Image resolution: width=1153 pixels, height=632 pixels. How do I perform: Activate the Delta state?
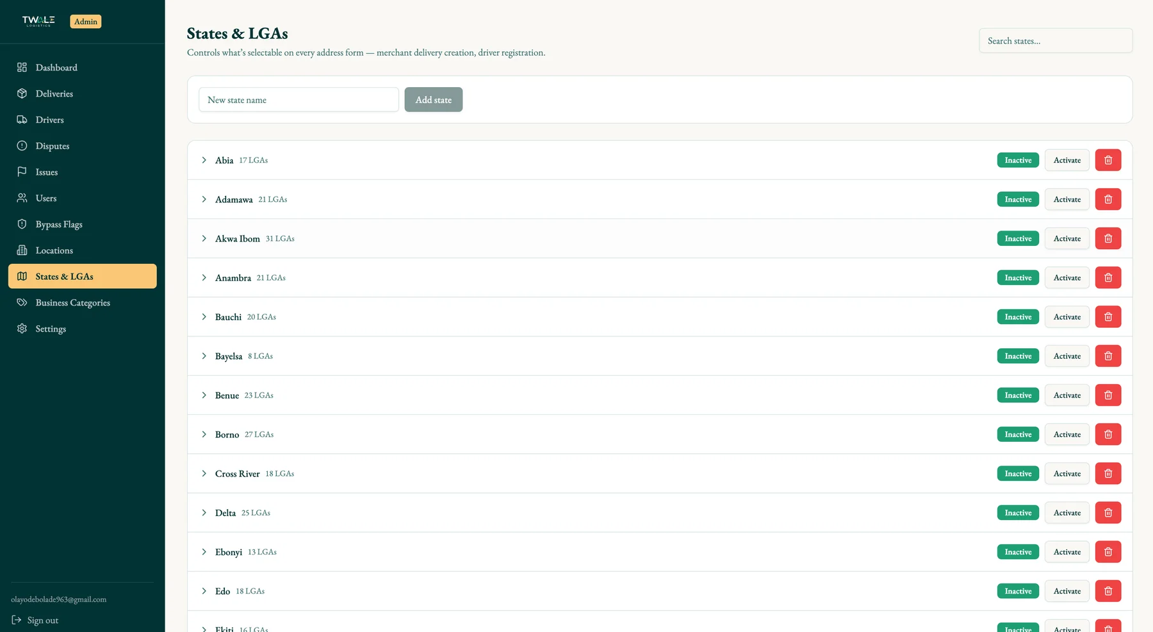coord(1067,512)
